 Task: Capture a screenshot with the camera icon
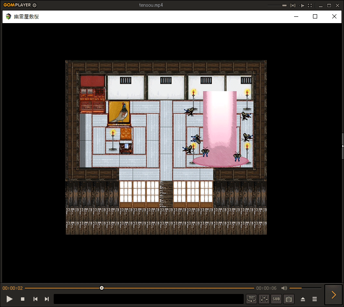[289, 299]
